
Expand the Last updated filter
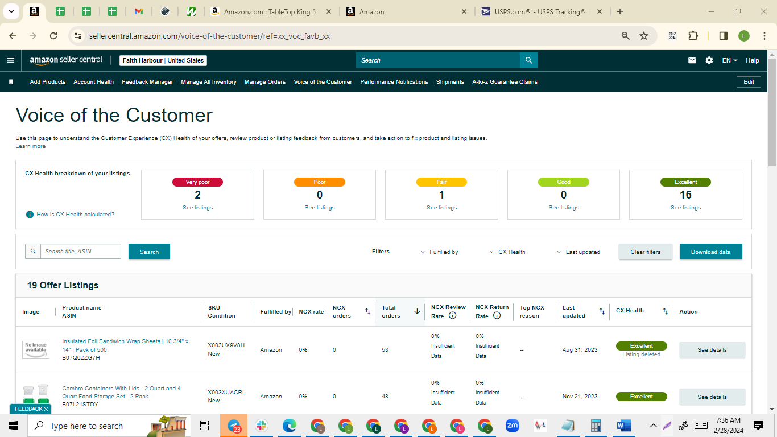coord(578,252)
